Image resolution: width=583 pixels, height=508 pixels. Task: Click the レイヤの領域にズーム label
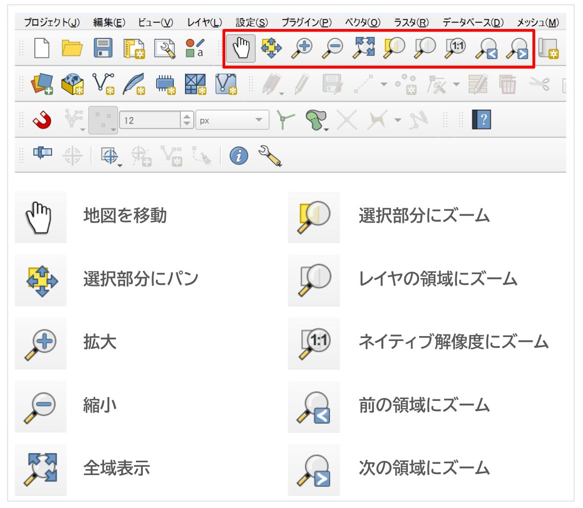click(438, 279)
